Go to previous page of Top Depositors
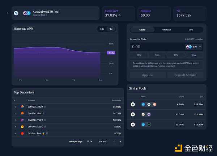 coord(114,142)
